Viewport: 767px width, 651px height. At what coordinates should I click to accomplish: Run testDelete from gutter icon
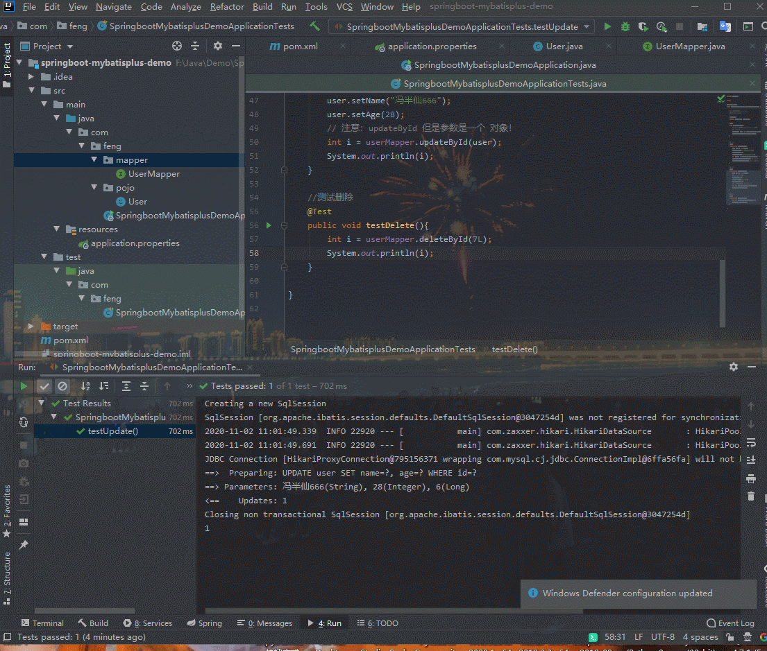[x=269, y=225]
